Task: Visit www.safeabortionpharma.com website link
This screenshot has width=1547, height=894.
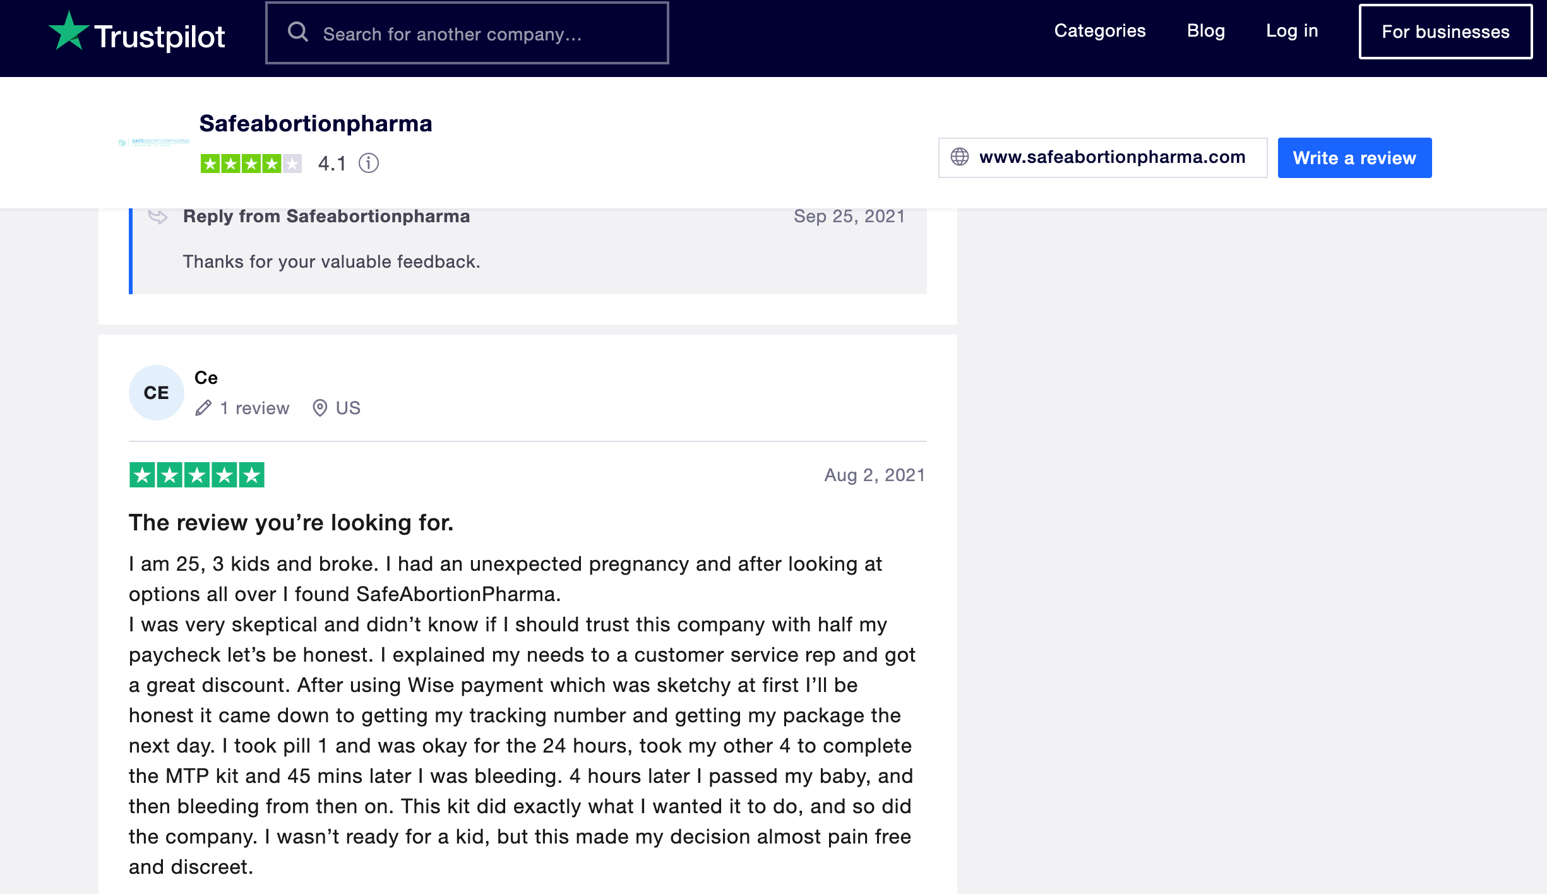Action: 1112,157
